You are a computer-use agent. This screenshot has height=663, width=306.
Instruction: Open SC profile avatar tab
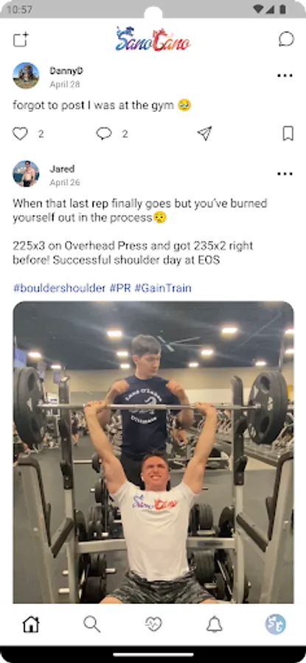[x=276, y=624]
